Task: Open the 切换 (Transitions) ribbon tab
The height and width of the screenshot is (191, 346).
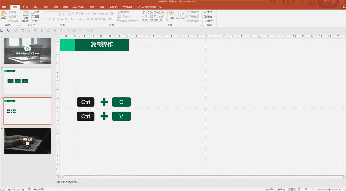Action: (55, 7)
